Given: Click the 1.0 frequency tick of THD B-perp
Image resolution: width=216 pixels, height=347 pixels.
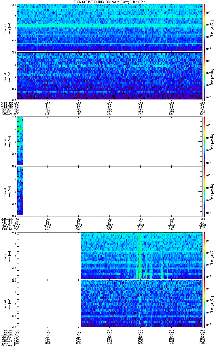Looking at the screenshot, I should click(14, 142).
